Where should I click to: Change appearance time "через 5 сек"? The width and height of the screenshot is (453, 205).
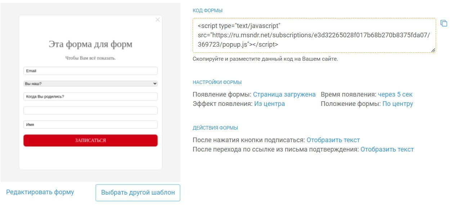pyautogui.click(x=395, y=94)
